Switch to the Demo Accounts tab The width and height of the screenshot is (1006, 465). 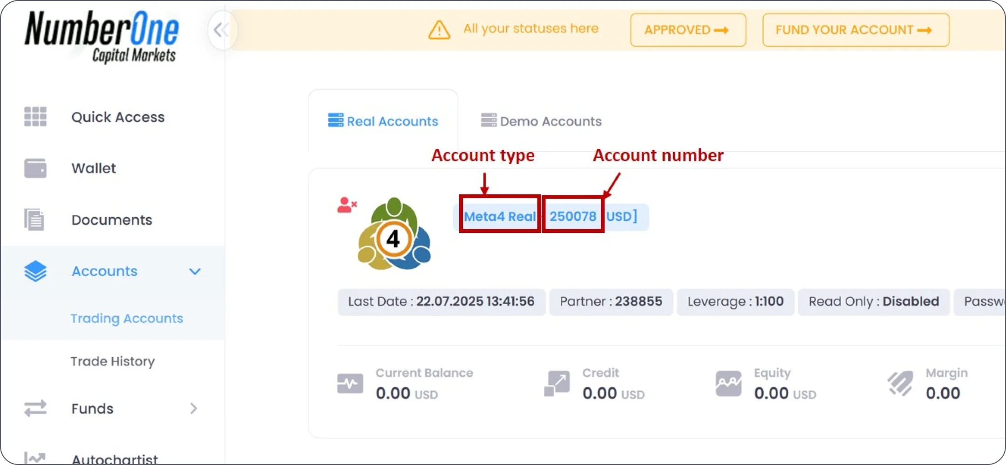pyautogui.click(x=541, y=121)
